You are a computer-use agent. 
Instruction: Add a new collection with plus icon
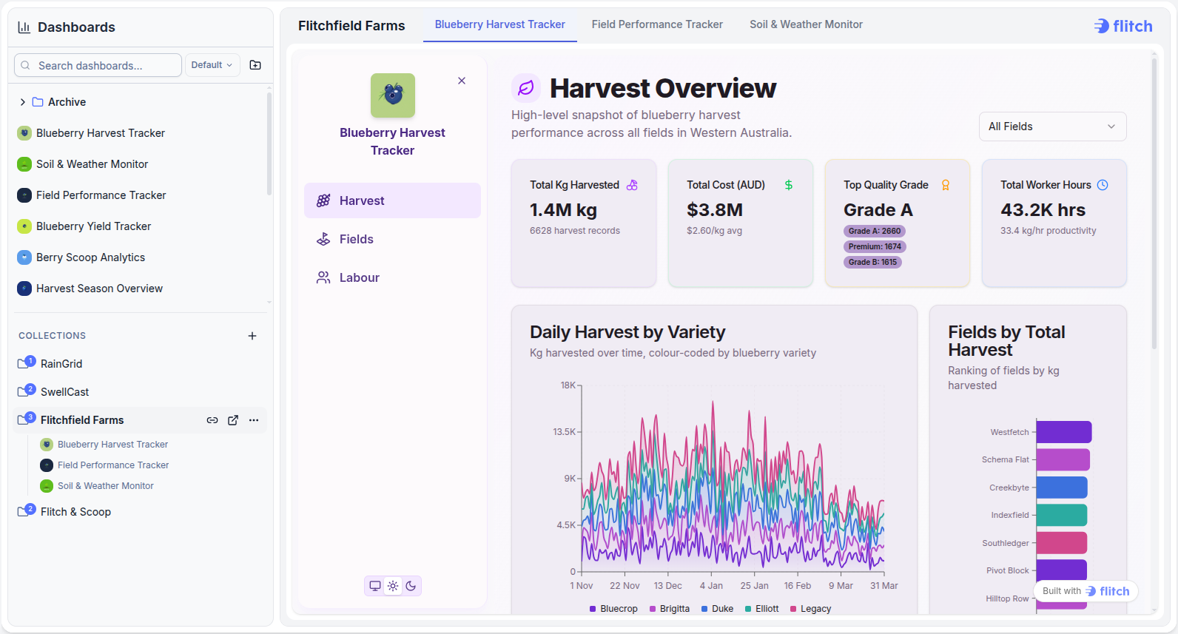click(252, 336)
